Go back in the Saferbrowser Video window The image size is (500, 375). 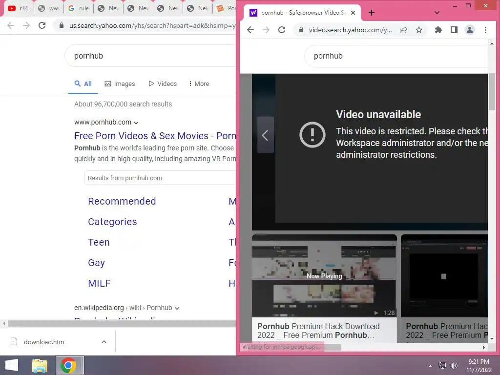click(250, 30)
